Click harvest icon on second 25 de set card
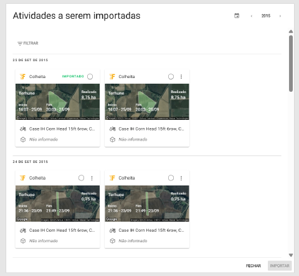The width and height of the screenshot is (299, 276). click(x=112, y=77)
